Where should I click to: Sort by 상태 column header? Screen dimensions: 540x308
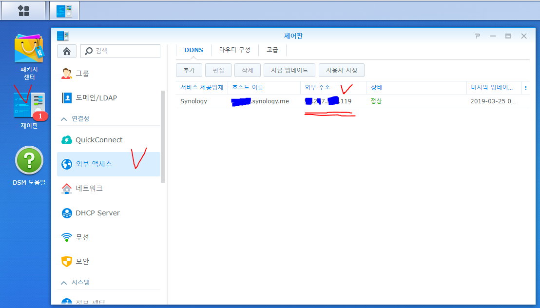[416, 88]
